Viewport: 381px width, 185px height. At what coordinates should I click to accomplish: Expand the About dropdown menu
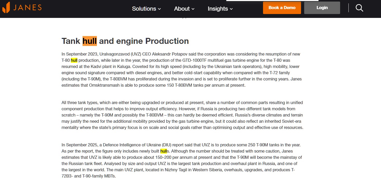pos(184,9)
